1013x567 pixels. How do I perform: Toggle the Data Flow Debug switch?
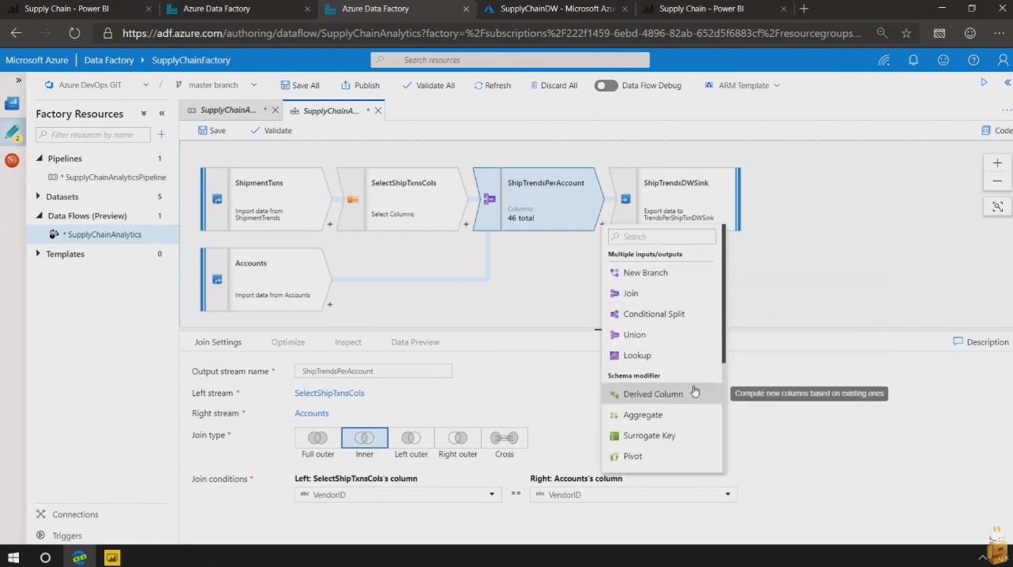(606, 85)
